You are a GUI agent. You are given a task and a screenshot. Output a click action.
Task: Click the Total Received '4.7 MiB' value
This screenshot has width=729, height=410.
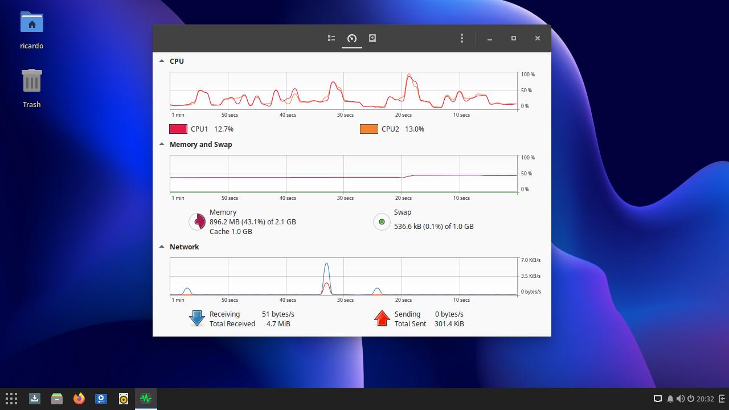(x=279, y=323)
